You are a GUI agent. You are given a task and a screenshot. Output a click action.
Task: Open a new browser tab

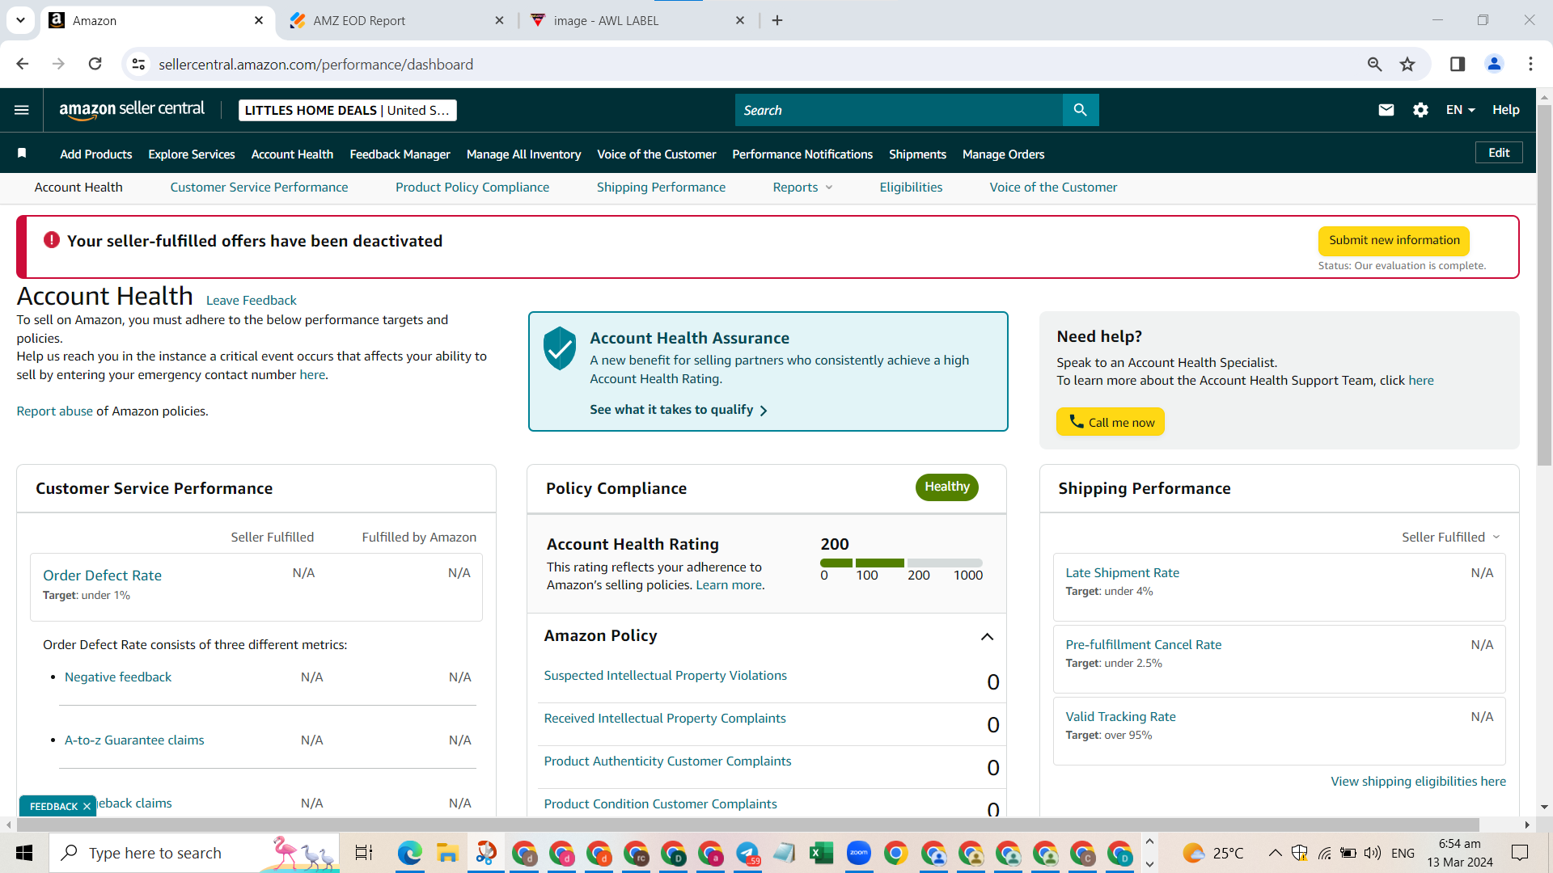(x=777, y=20)
